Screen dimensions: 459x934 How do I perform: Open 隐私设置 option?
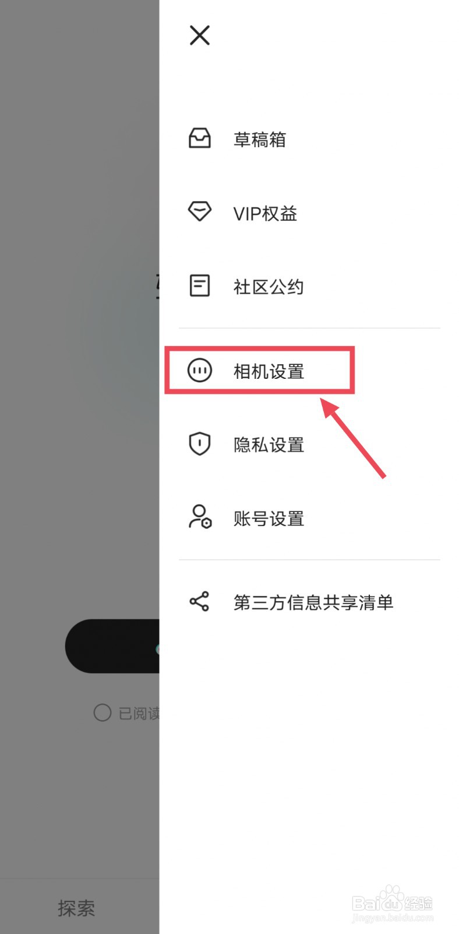pyautogui.click(x=269, y=445)
